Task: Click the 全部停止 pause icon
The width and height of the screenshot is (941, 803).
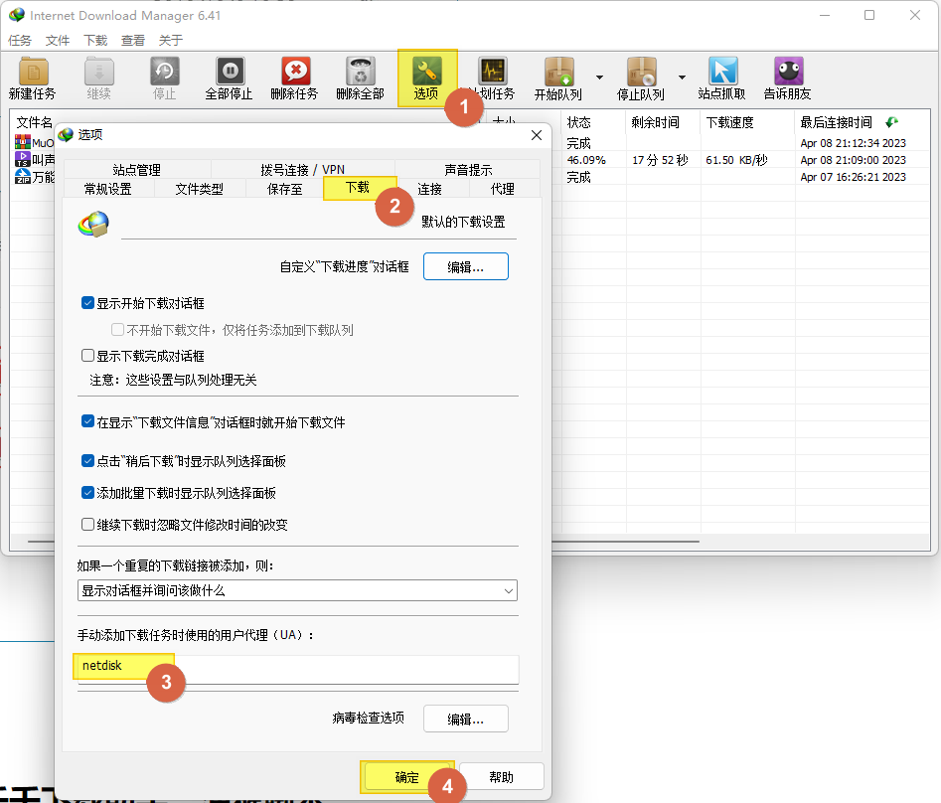Action: click(229, 73)
